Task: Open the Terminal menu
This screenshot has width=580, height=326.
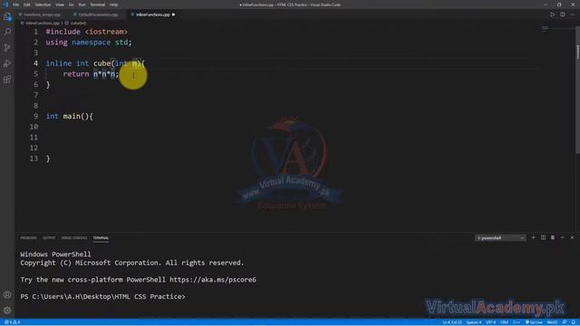Action: 98,5
